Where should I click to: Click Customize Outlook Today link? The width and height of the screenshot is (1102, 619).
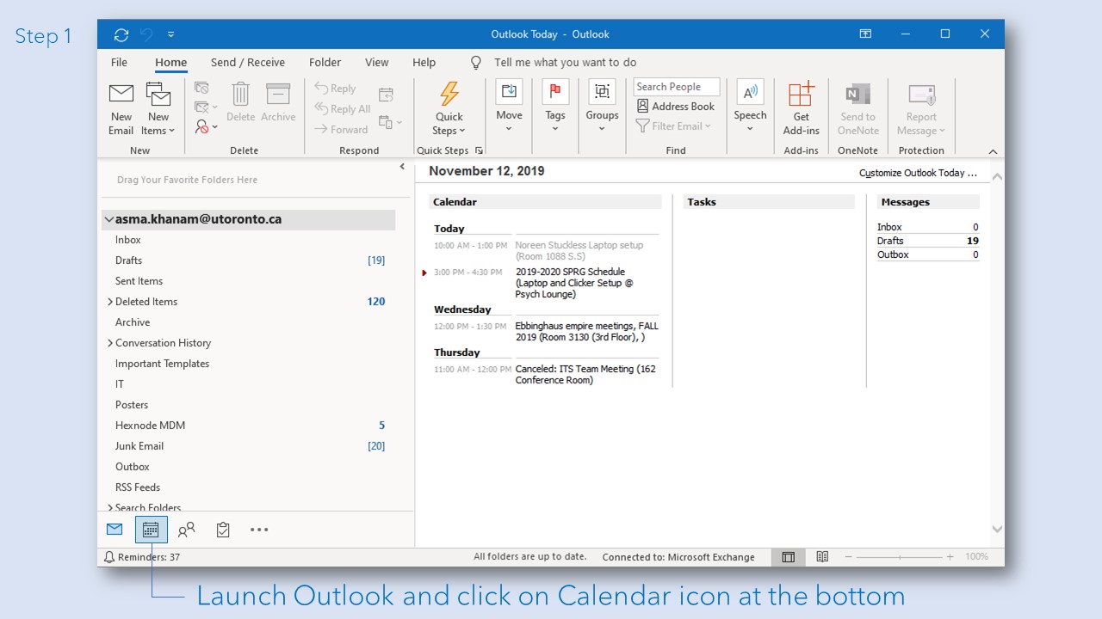(x=918, y=173)
